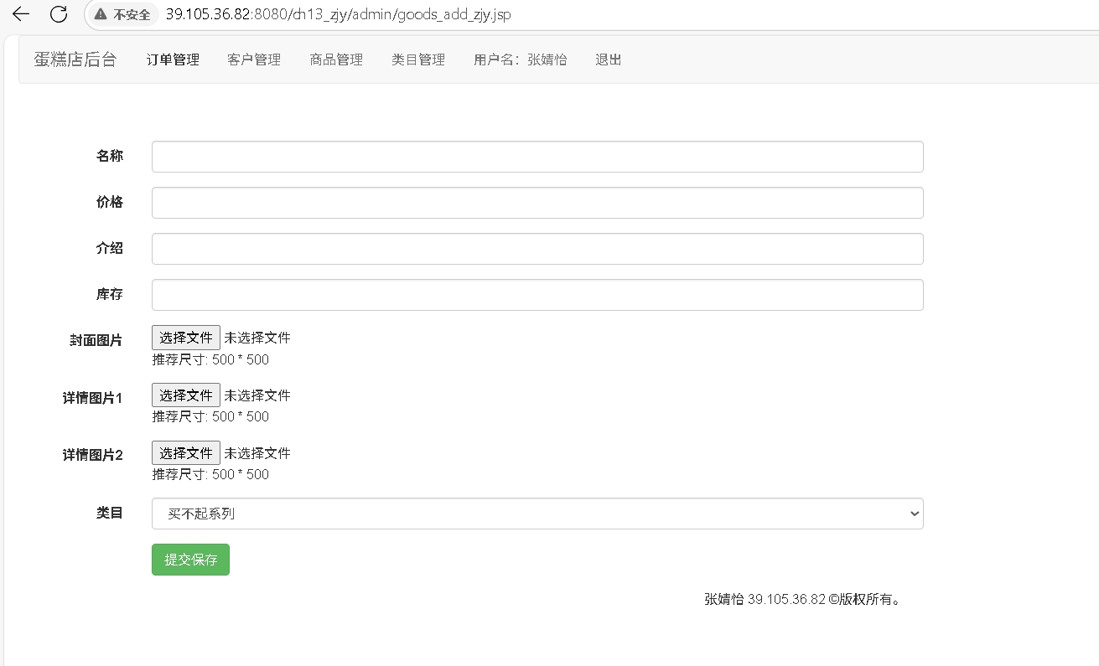The height and width of the screenshot is (666, 1099).
Task: Choose file for 封面图片
Action: tap(186, 338)
